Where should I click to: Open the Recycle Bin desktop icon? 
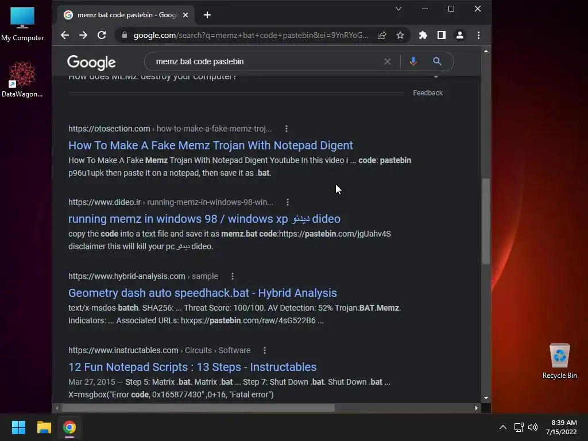coord(559,361)
